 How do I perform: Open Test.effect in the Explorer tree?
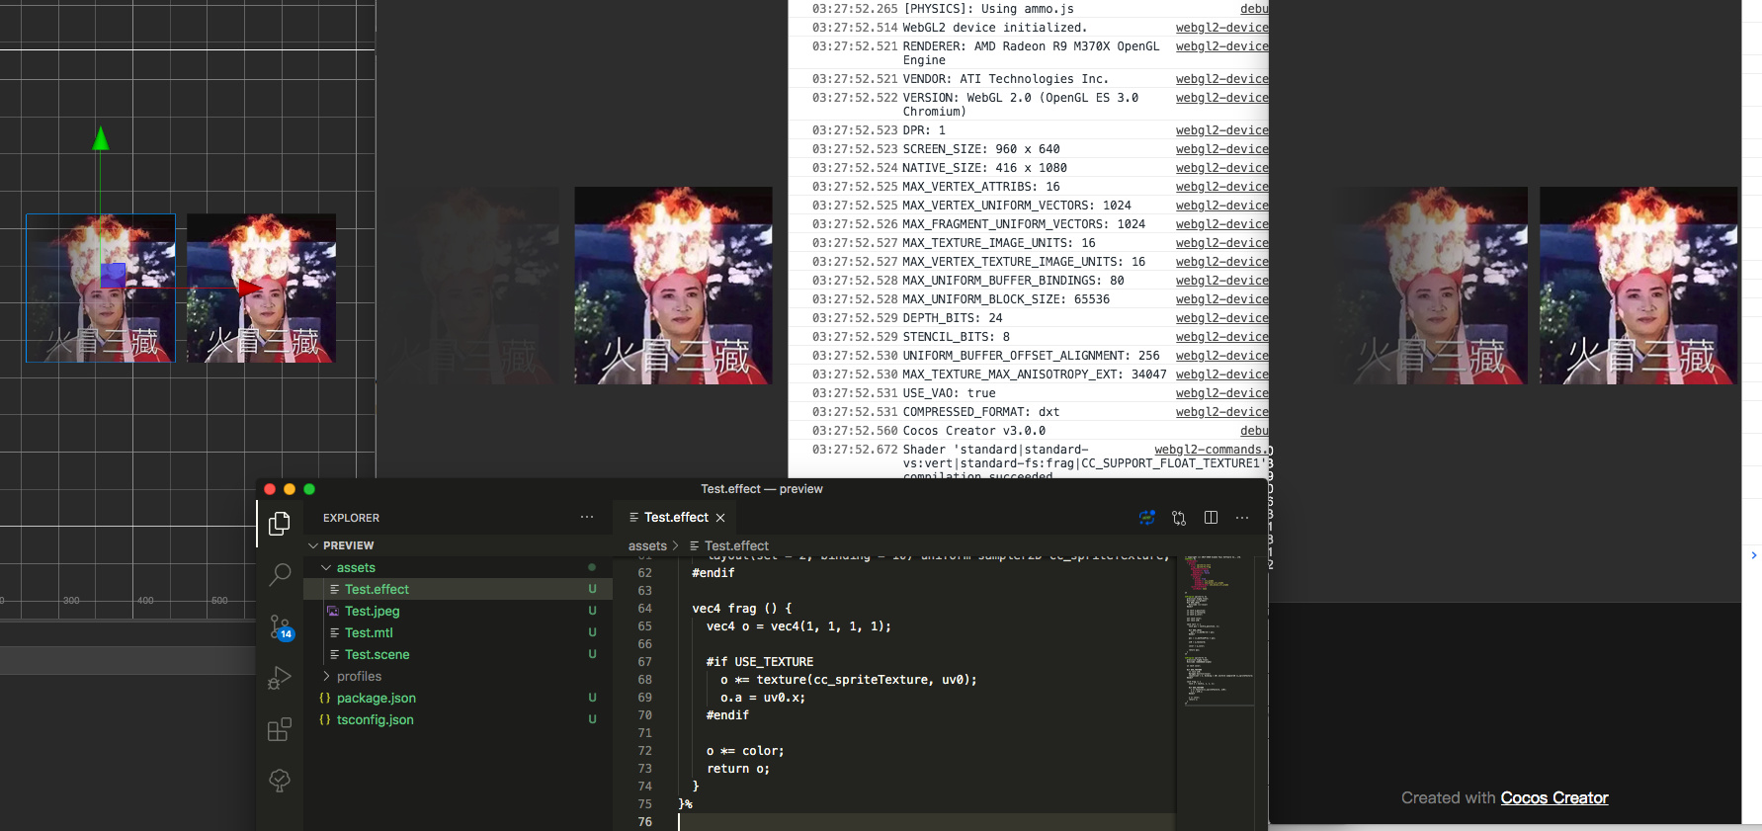pyautogui.click(x=459, y=589)
